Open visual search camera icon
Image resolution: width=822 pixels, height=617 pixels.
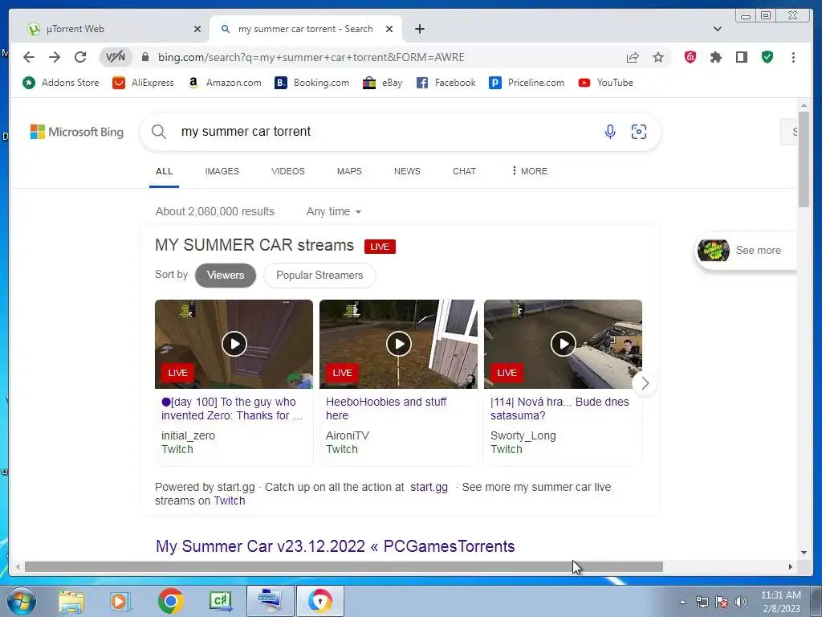click(x=638, y=132)
